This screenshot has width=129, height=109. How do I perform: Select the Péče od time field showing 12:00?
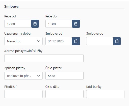(18, 24)
